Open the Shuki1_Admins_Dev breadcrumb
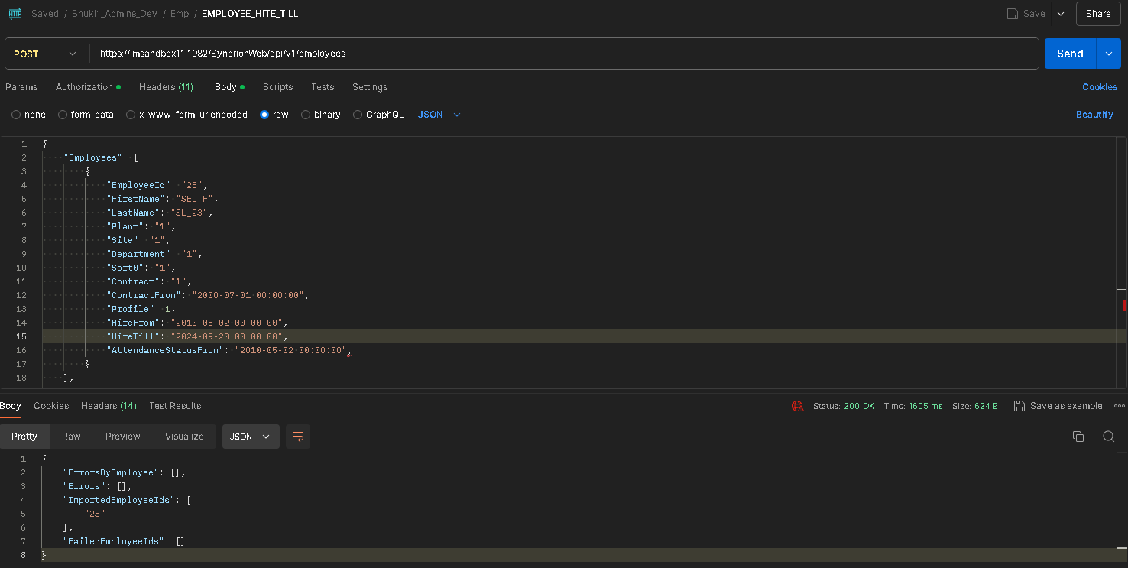Image resolution: width=1128 pixels, height=568 pixels. click(115, 14)
